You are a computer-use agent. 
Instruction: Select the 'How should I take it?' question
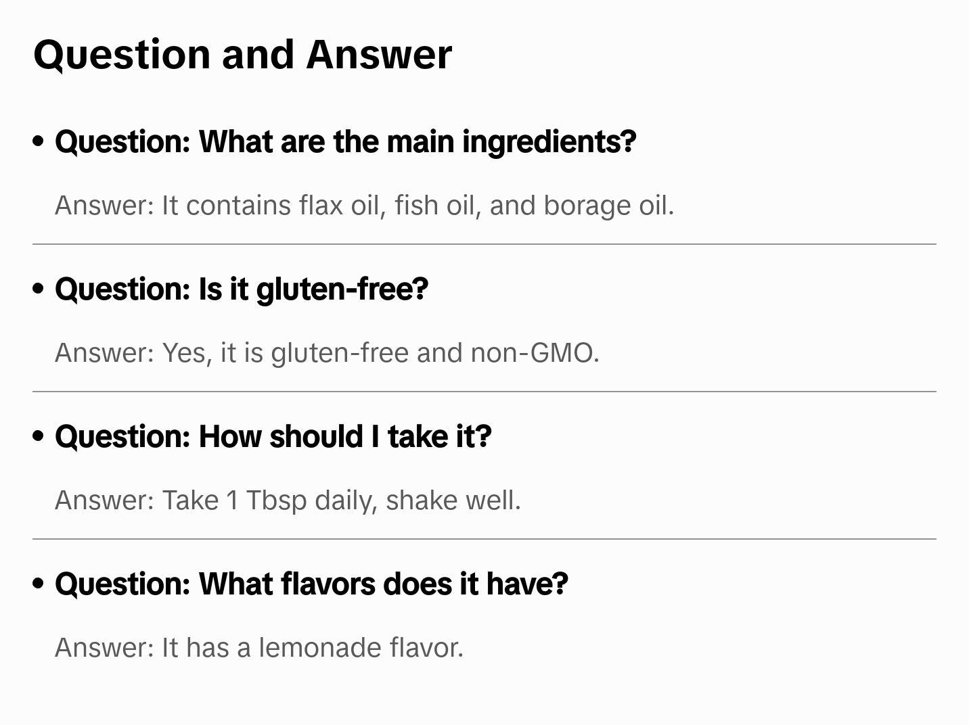click(273, 437)
